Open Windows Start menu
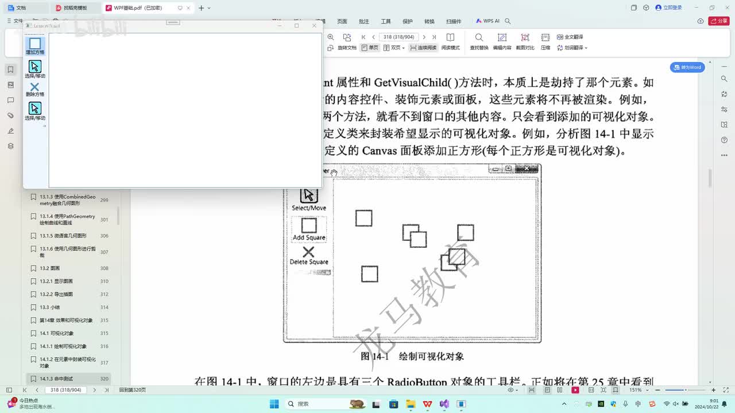 pos(274,404)
